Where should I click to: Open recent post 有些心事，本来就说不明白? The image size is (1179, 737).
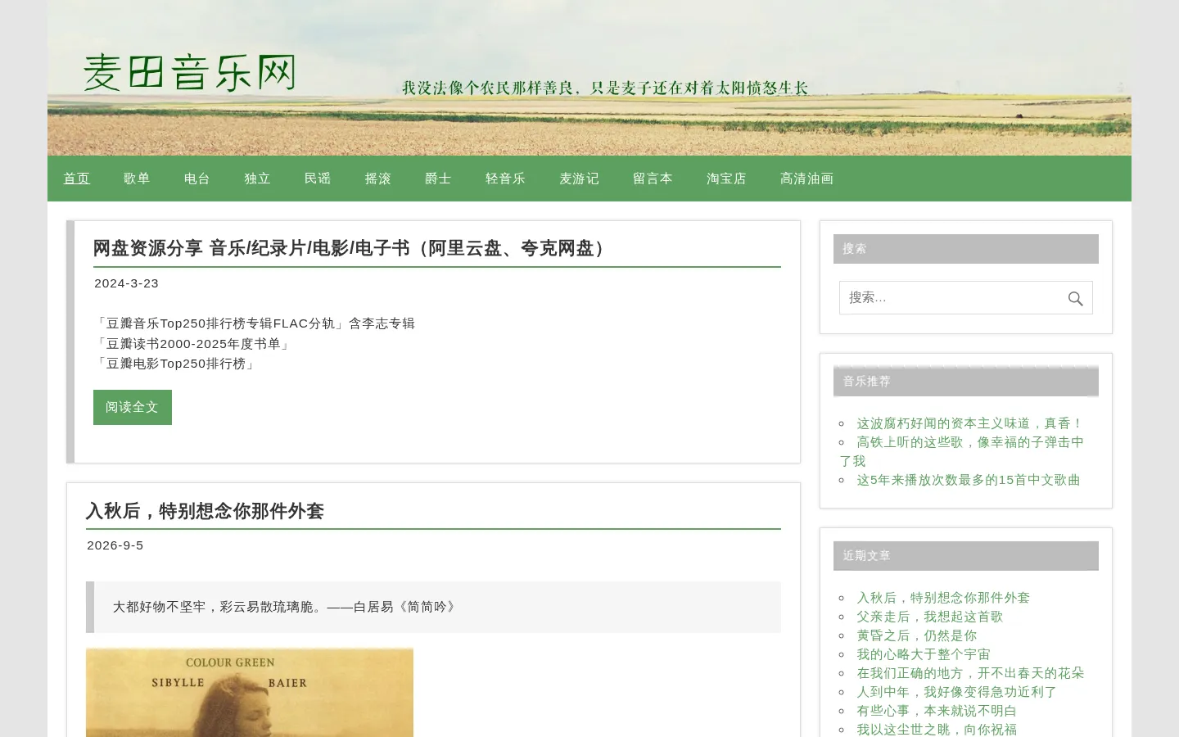point(937,711)
